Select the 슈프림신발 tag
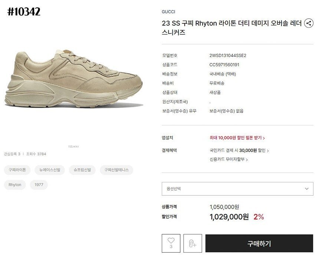The width and height of the screenshot is (319, 269). tap(82, 170)
